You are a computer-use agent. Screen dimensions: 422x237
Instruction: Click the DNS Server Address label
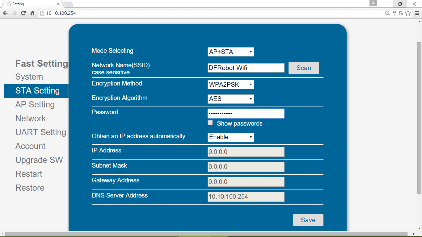pos(120,195)
